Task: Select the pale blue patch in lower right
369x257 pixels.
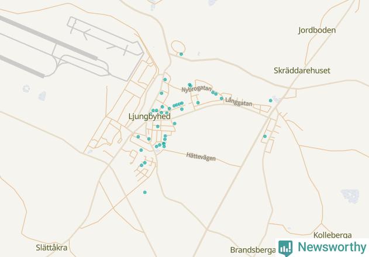Action: click(350, 196)
